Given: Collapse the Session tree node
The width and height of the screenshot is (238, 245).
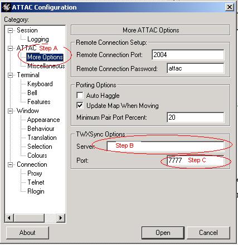Looking at the screenshot, I should click(x=11, y=30).
